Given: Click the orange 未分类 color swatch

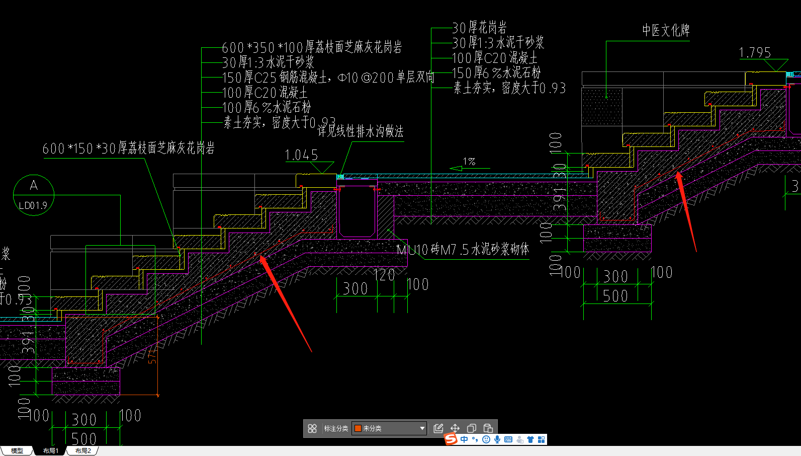Looking at the screenshot, I should click(x=358, y=428).
